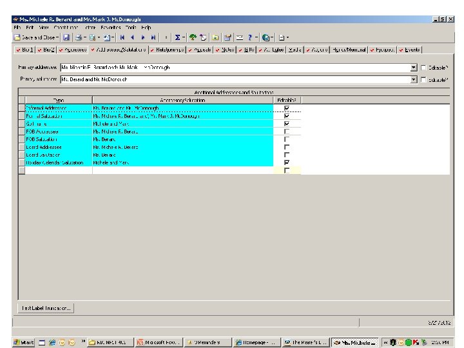This screenshot has width=464, height=348.
Task: Click the document page icon at toolbar end
Action: (x=282, y=37)
